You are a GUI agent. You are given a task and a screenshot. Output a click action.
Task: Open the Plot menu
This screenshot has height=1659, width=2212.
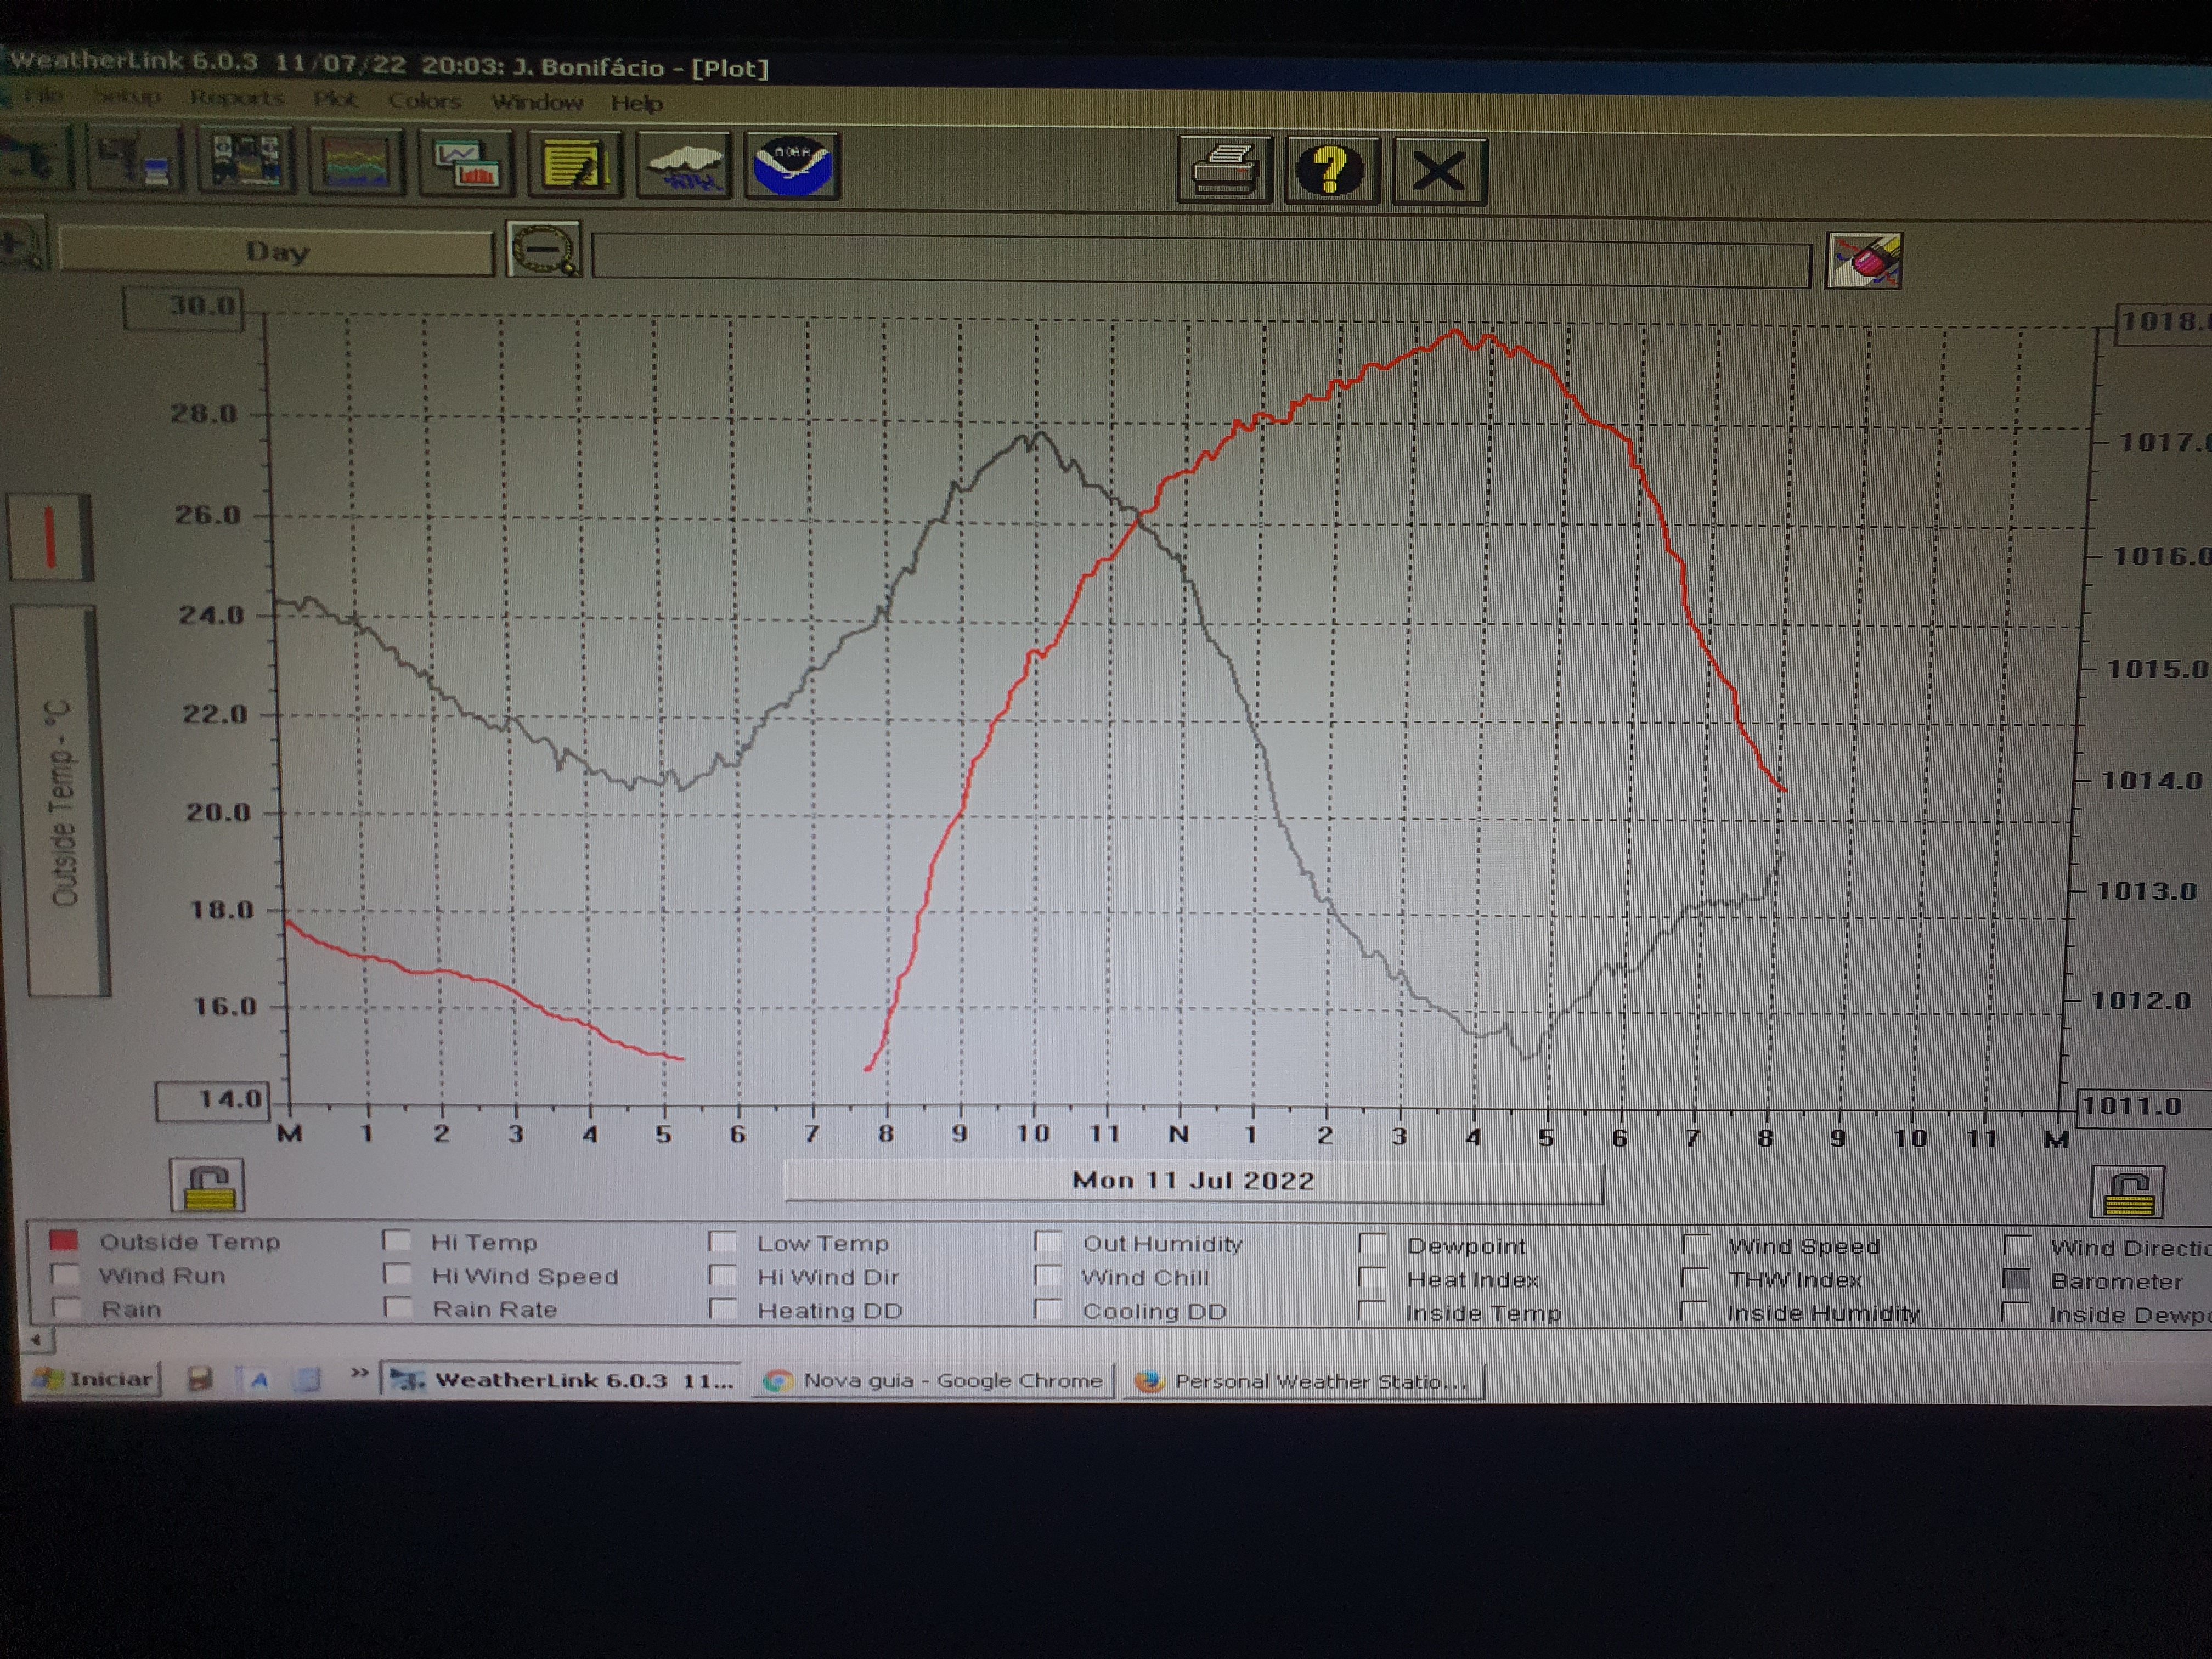(335, 99)
